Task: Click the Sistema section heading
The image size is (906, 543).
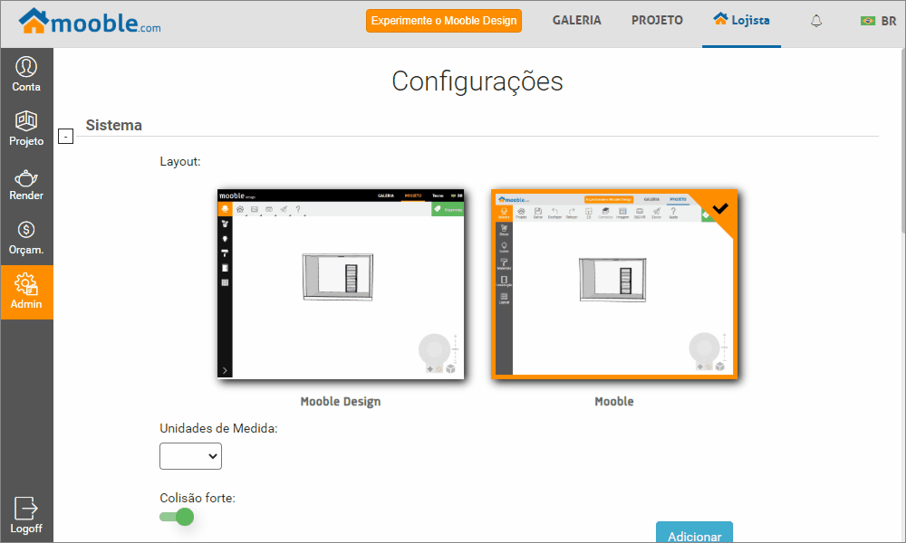Action: point(113,125)
